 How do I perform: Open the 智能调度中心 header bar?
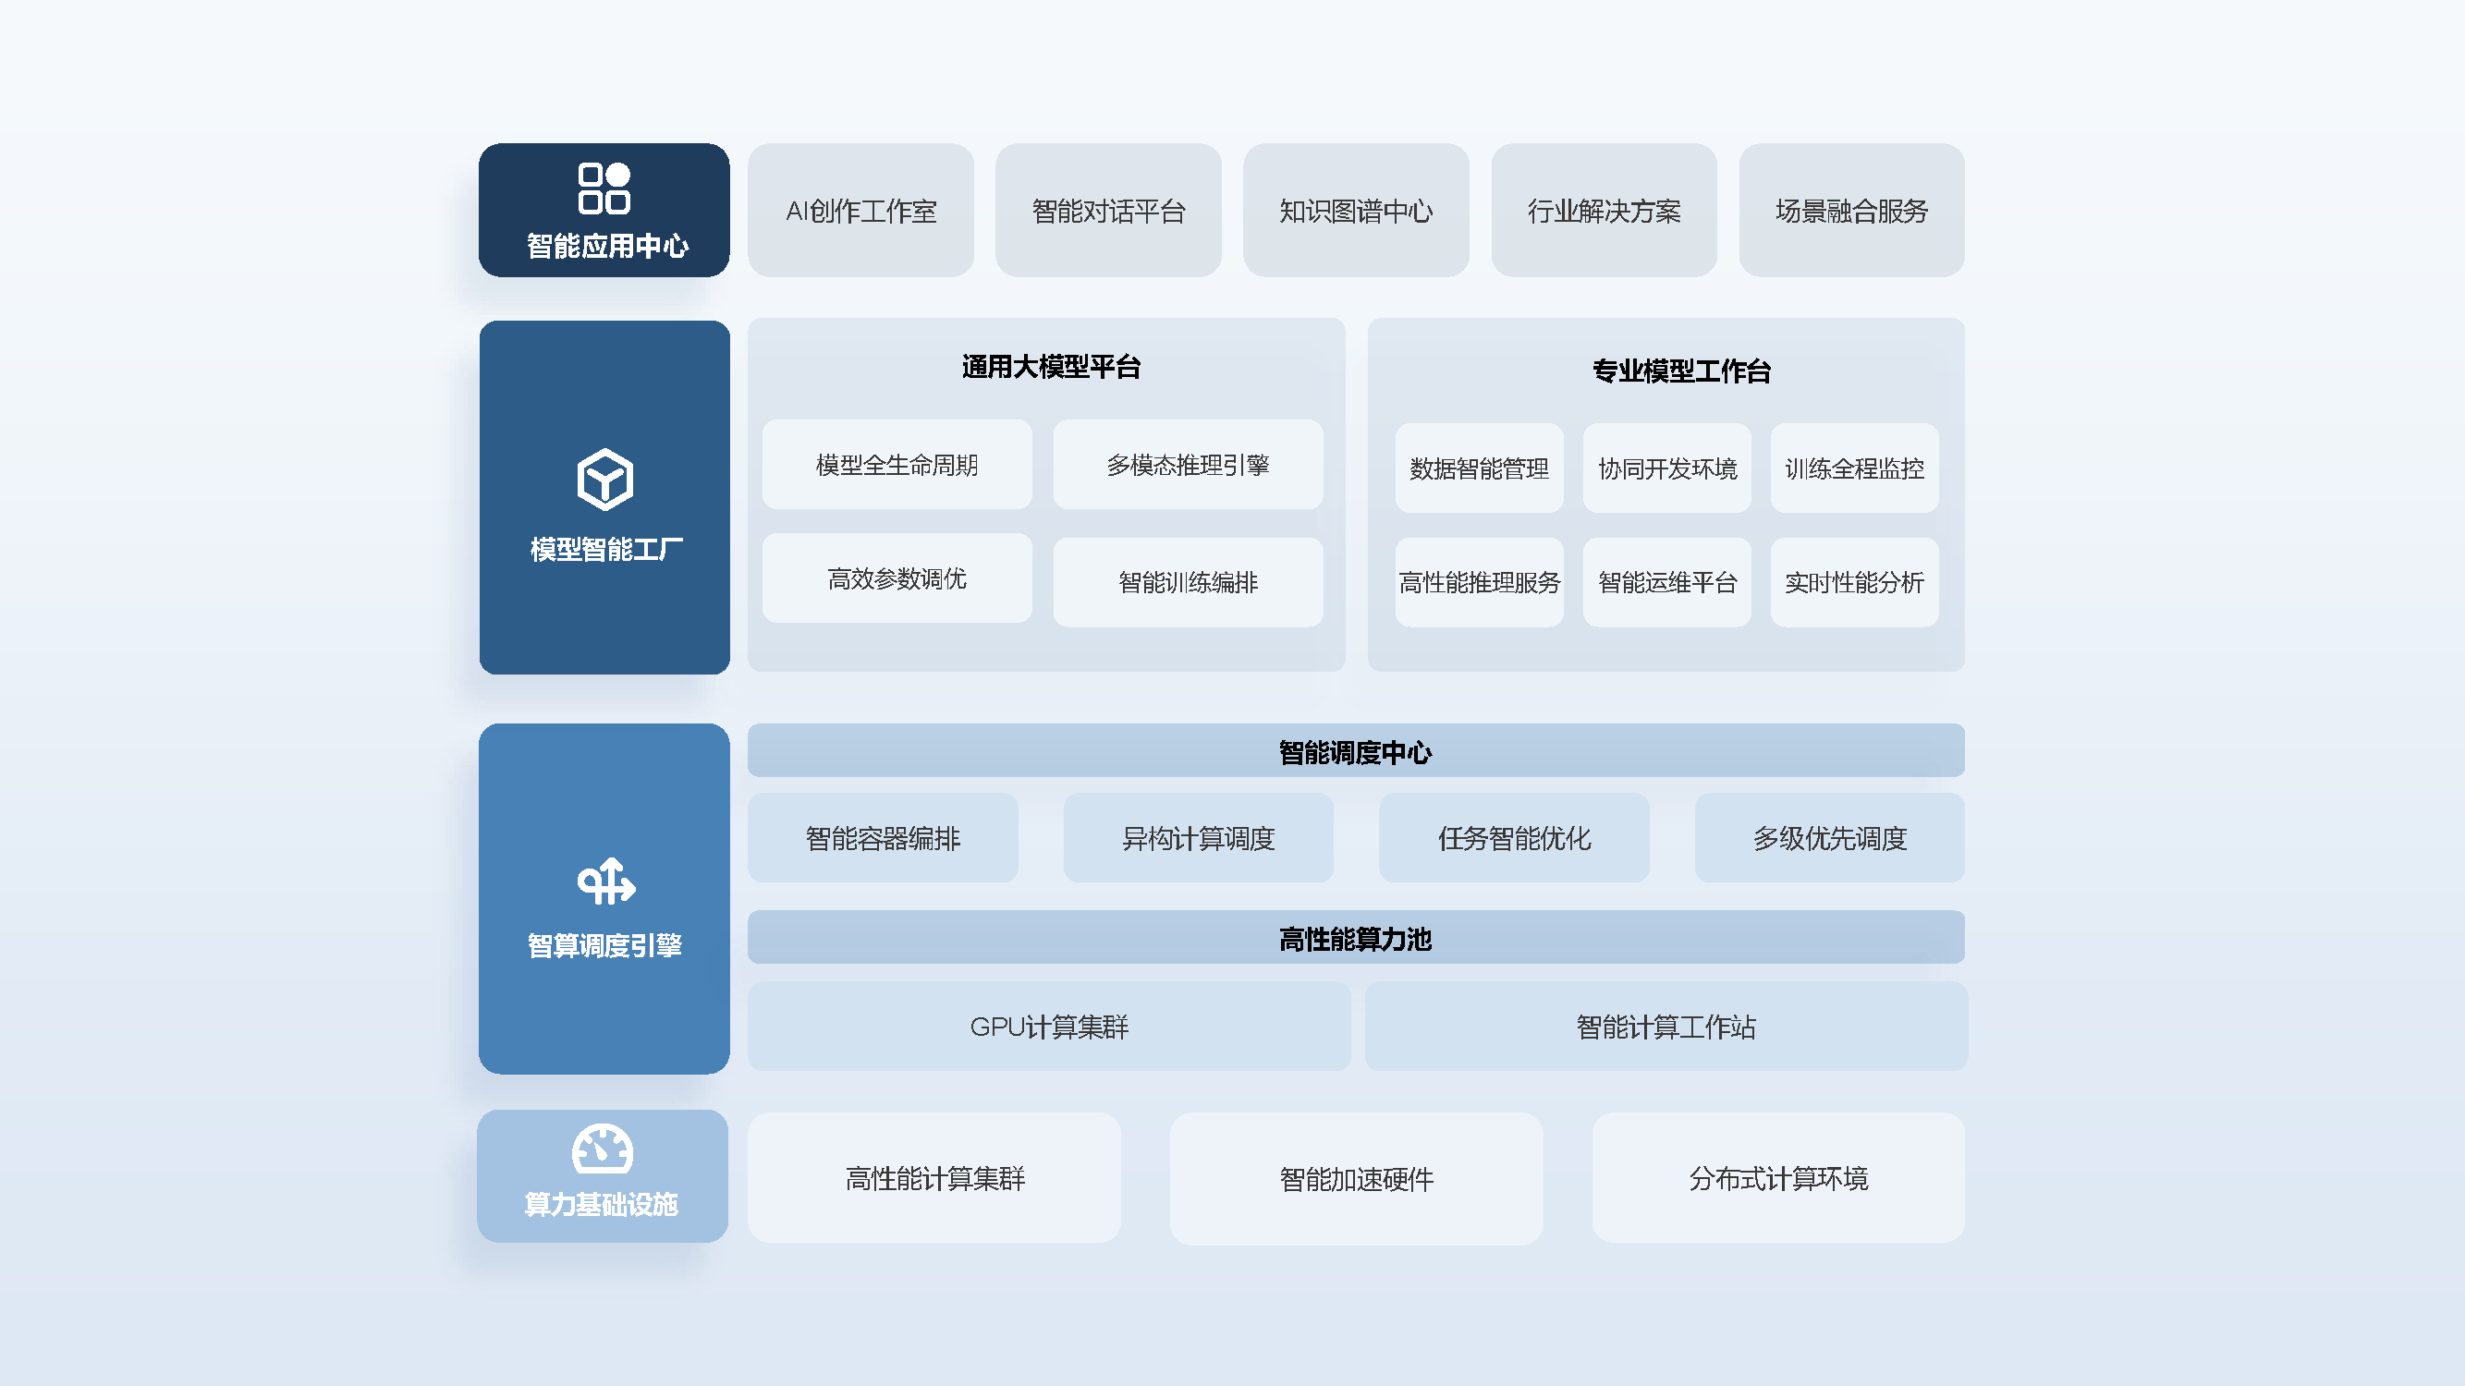click(x=1355, y=752)
